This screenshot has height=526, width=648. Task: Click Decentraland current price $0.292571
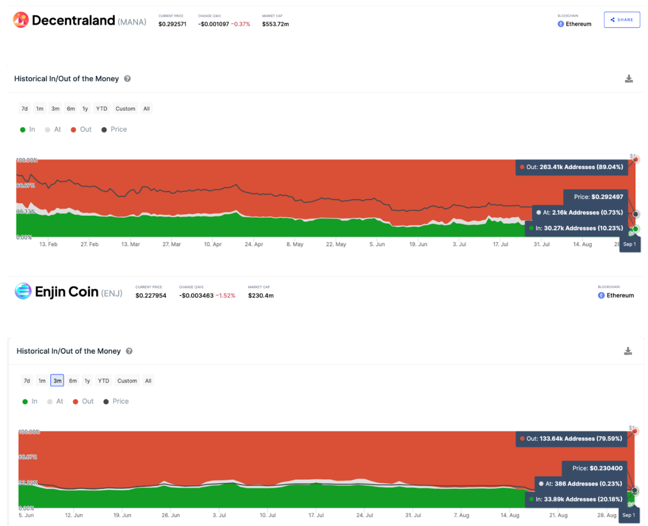pyautogui.click(x=172, y=24)
